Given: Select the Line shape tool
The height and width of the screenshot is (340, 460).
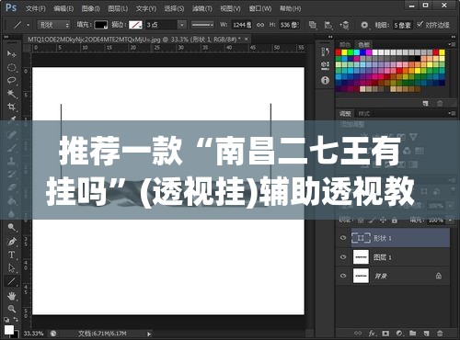Looking at the screenshot, I should [x=11, y=281].
